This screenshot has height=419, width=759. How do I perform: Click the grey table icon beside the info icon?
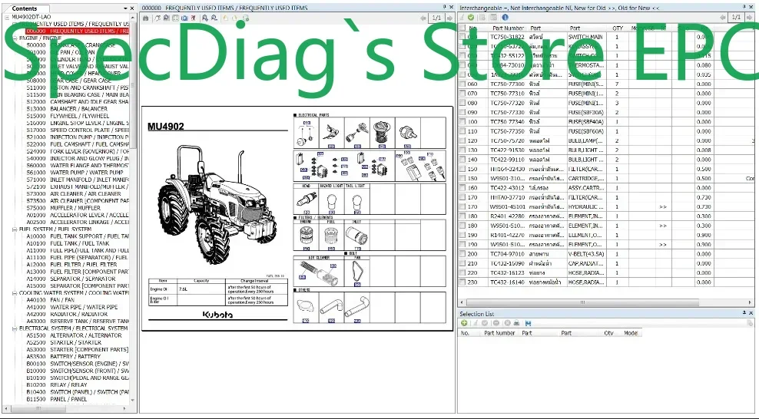coord(493,18)
